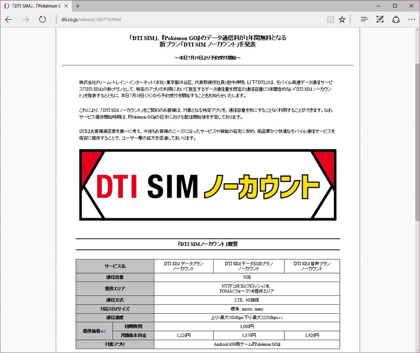
Task: Click the LTE、3G接続 cell
Action: point(247,300)
